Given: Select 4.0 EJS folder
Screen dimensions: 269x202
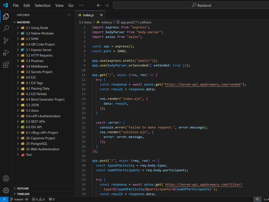Looking at the screenshot, I should (x=43, y=77).
